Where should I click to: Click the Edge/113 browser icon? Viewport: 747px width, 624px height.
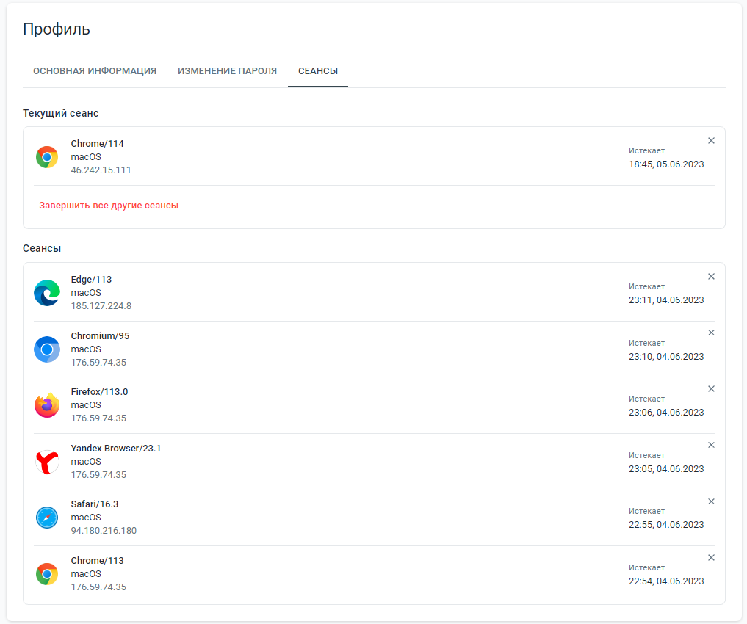point(47,293)
